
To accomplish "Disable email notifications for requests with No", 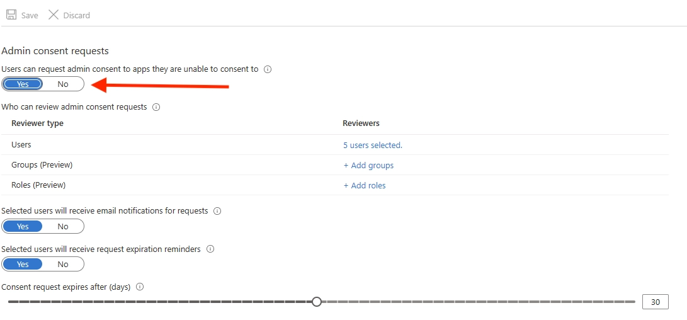I will (x=63, y=227).
